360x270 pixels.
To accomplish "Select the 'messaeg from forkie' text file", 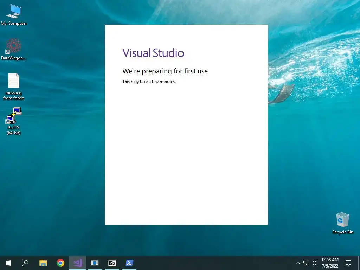I will coord(14,86).
